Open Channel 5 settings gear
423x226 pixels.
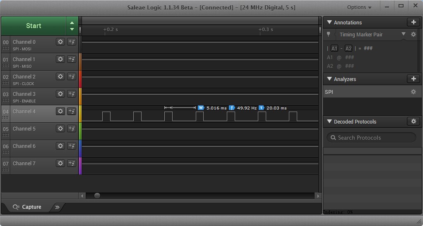(x=60, y=128)
